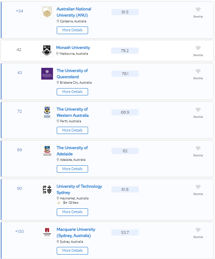Click the UTS logo thumbnail
The height and width of the screenshot is (259, 215).
(47, 189)
